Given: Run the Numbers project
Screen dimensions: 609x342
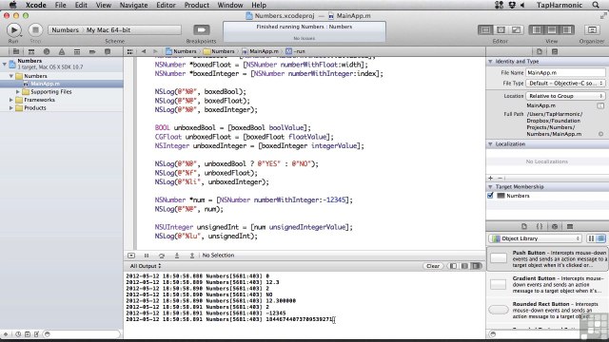Looking at the screenshot, I should tap(13, 29).
